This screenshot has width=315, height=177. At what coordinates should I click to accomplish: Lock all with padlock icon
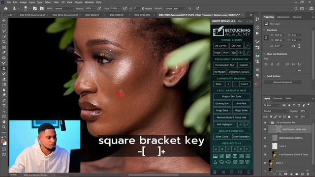point(289,117)
